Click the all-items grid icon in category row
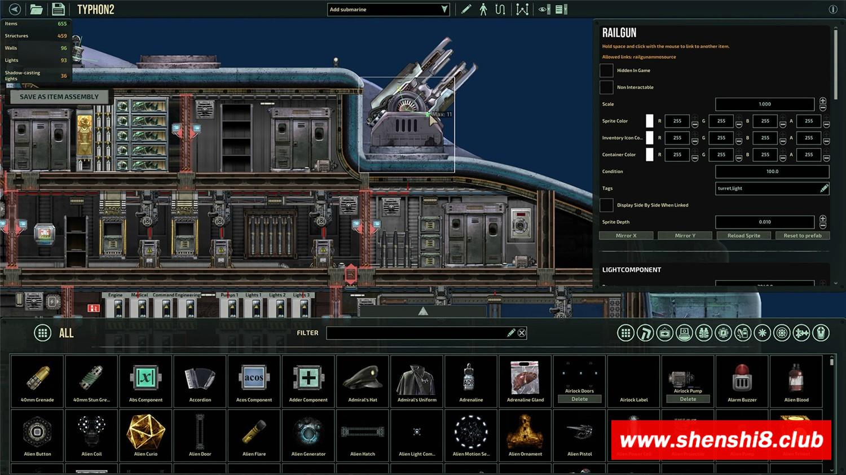This screenshot has height=475, width=846. pos(625,333)
